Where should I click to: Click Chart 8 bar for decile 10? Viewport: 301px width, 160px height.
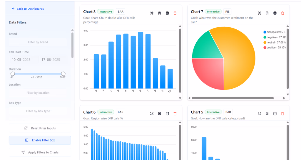[x=170, y=79]
